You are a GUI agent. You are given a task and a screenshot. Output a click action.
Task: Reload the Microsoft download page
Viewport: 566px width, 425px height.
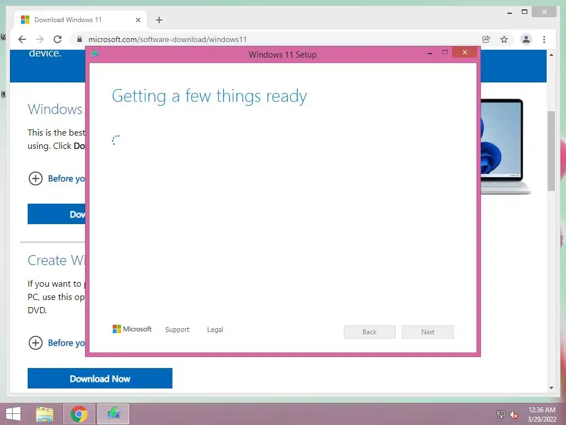coord(57,39)
